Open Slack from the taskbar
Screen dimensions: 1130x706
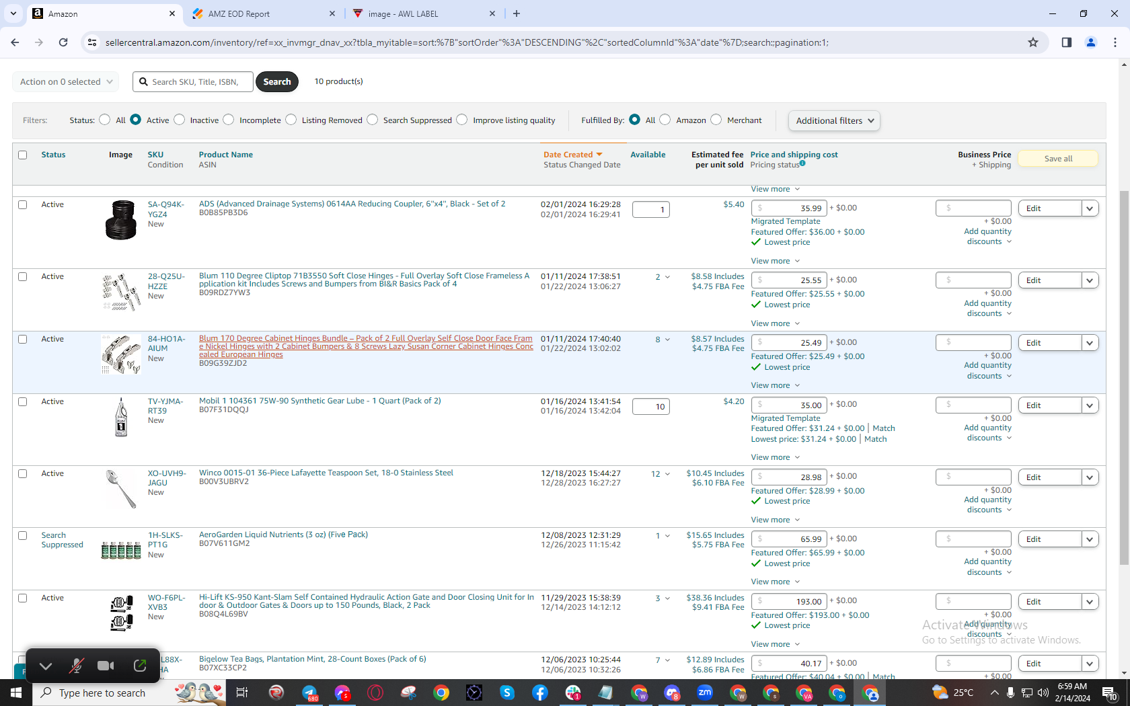click(573, 693)
